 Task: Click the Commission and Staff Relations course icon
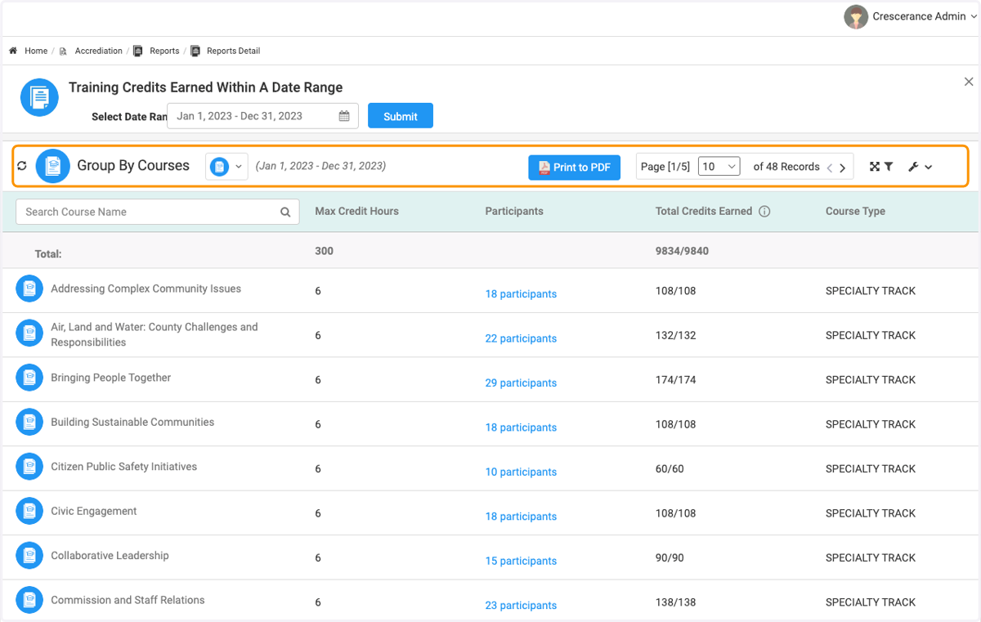(x=29, y=600)
